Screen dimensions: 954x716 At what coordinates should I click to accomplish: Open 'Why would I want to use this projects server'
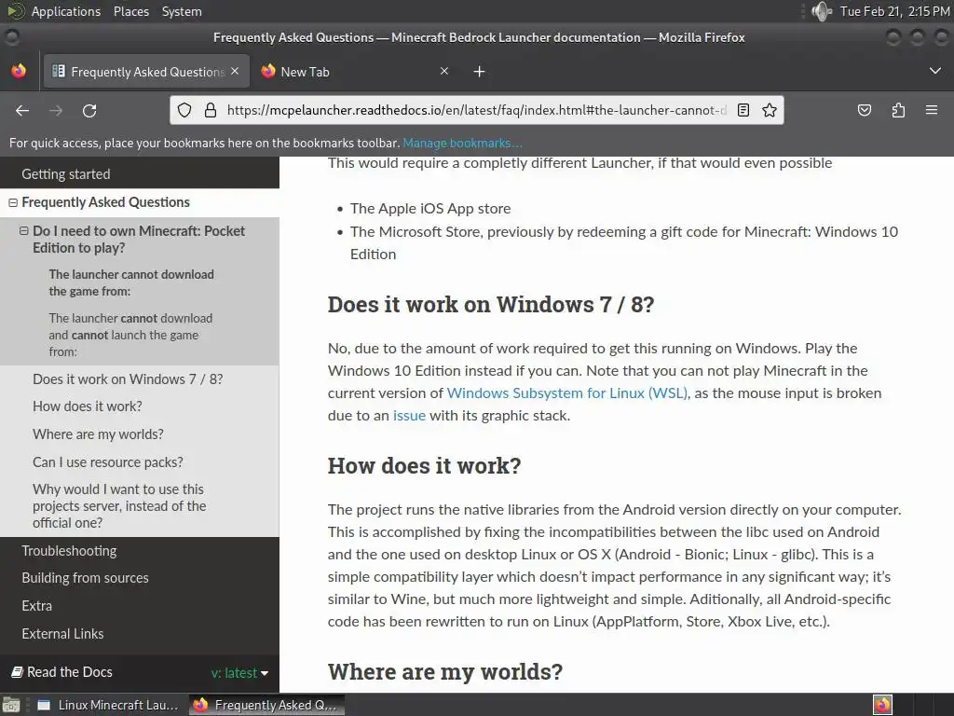[x=119, y=506]
